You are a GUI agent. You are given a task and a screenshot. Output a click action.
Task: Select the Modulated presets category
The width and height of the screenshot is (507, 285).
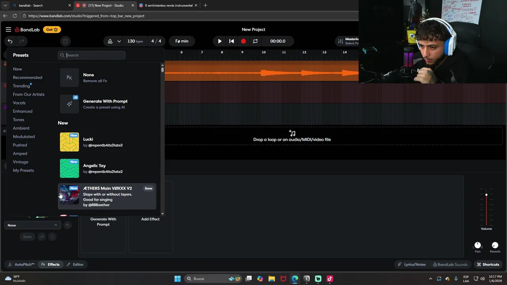click(x=24, y=137)
